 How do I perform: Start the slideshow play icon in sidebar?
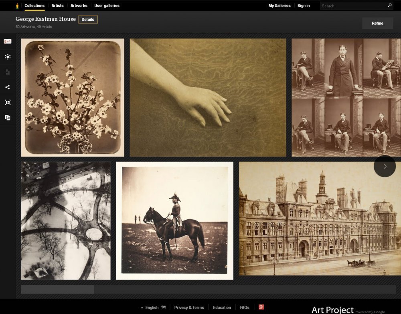tap(8, 102)
